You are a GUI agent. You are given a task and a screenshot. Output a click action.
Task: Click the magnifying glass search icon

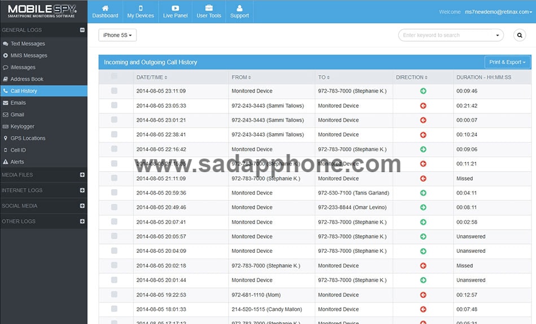(x=520, y=35)
